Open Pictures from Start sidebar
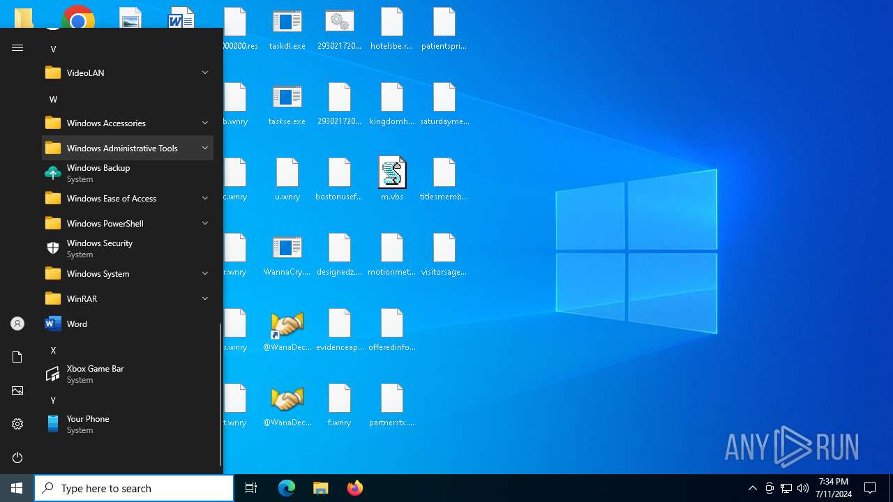This screenshot has width=893, height=502. (x=17, y=390)
